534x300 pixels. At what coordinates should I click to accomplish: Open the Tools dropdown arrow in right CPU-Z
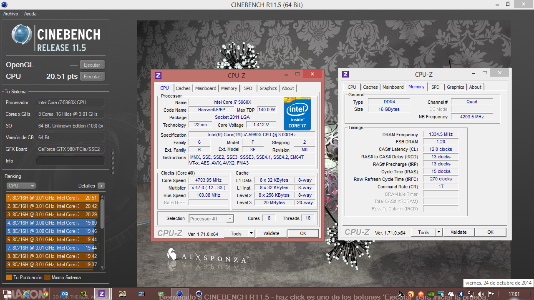438,232
